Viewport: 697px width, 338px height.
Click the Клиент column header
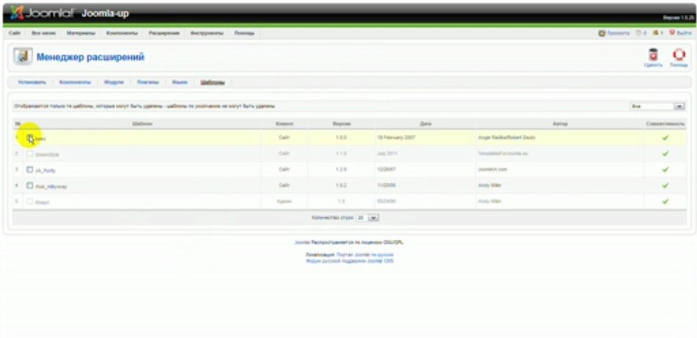point(284,123)
